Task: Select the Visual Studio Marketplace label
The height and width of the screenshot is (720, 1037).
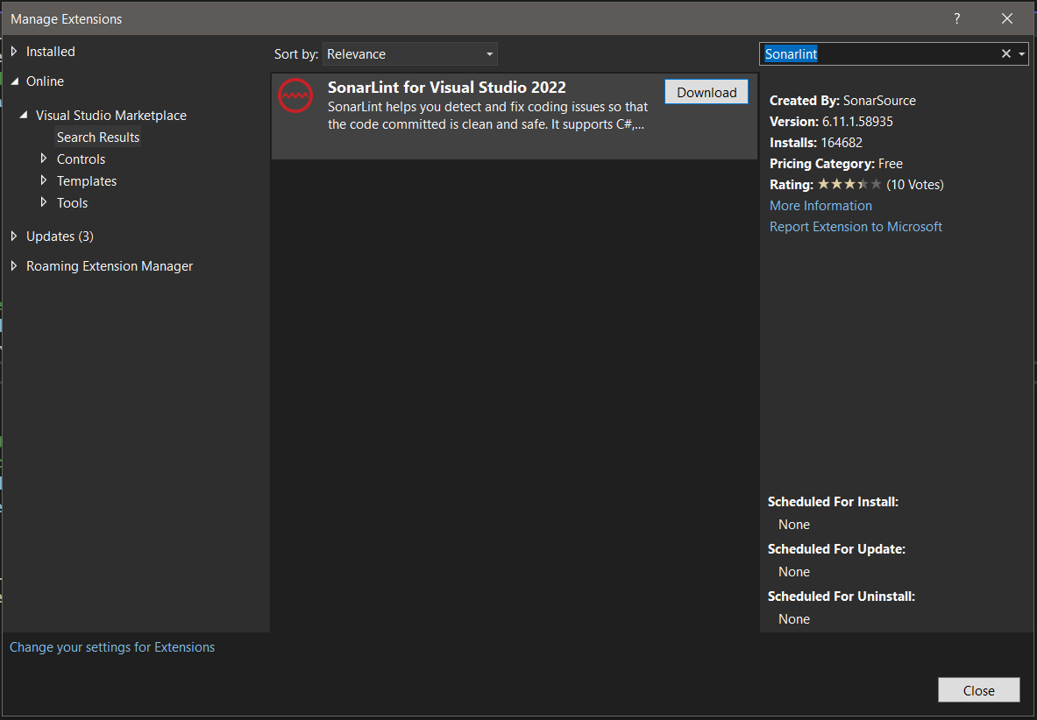Action: pos(111,116)
